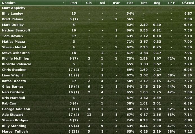Select player Richie McKillop

(15, 58)
